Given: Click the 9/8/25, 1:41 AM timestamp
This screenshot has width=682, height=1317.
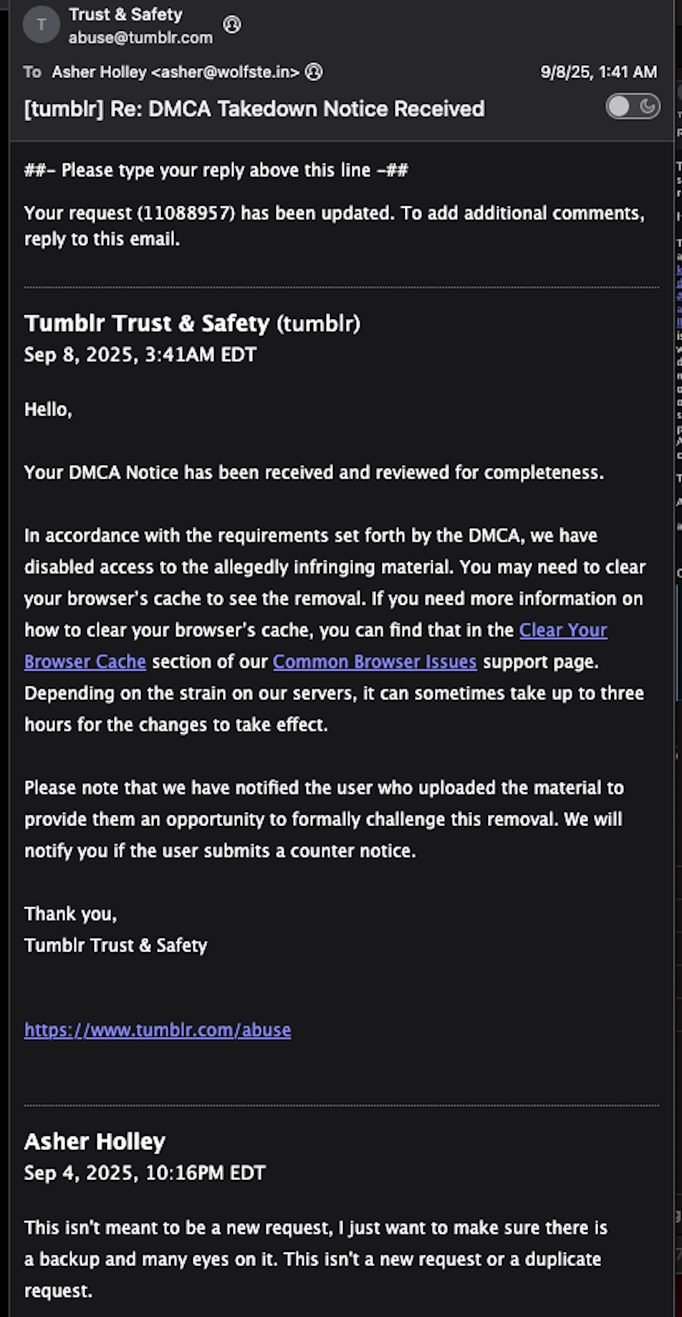Looking at the screenshot, I should click(x=599, y=72).
